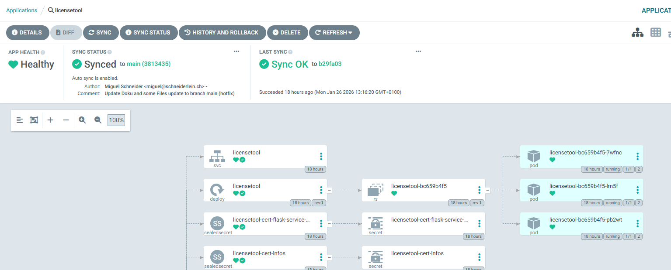The height and width of the screenshot is (270, 671).
Task: Click the minus icon to shrink the graph
Action: (66, 120)
